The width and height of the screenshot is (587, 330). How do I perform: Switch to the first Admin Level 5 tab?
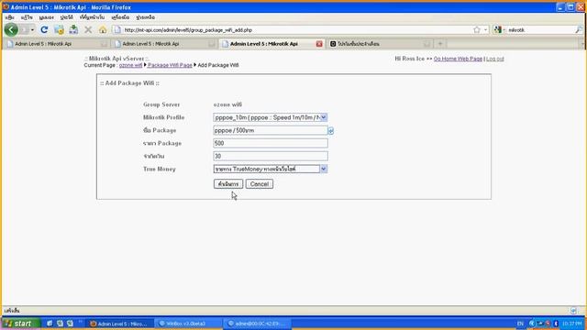click(x=56, y=44)
